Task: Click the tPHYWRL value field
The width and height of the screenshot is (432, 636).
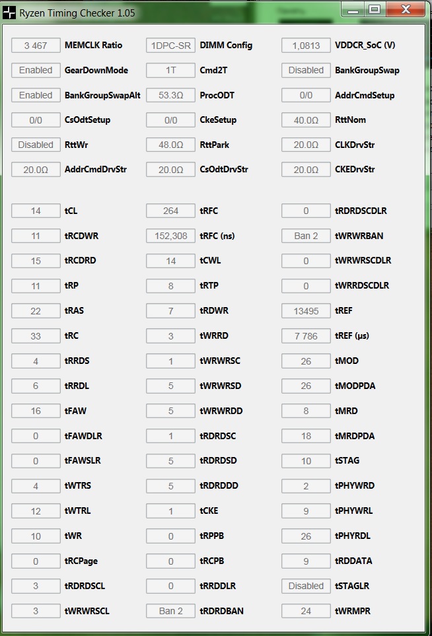Action: point(306,511)
